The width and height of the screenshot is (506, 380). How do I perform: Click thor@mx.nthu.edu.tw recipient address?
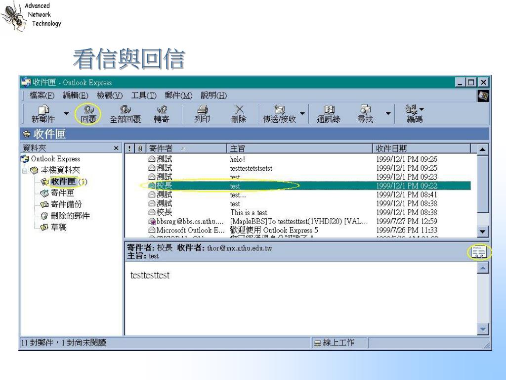click(x=240, y=248)
